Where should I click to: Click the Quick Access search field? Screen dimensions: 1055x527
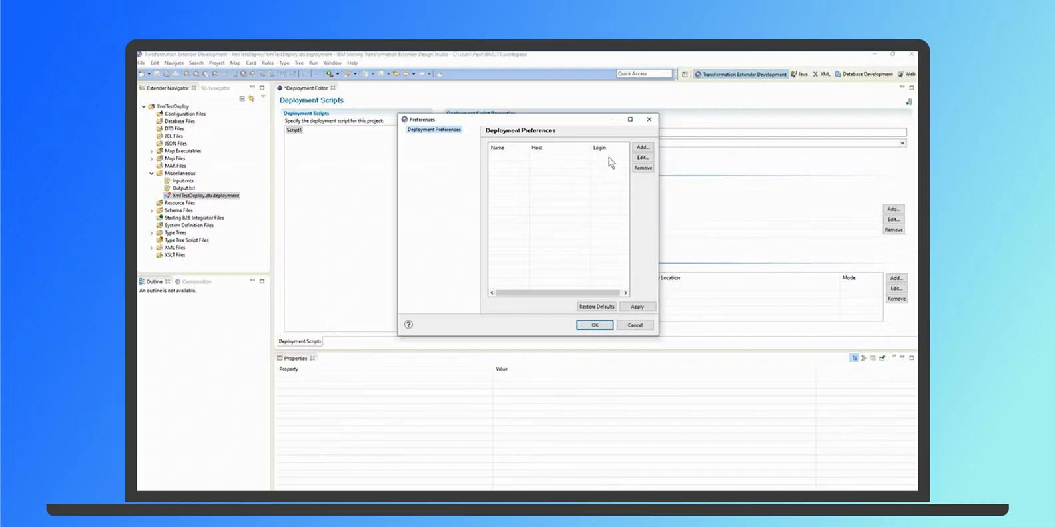643,74
